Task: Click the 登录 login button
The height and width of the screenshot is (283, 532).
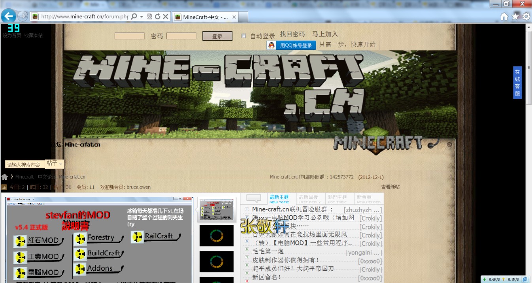Action: pos(217,36)
